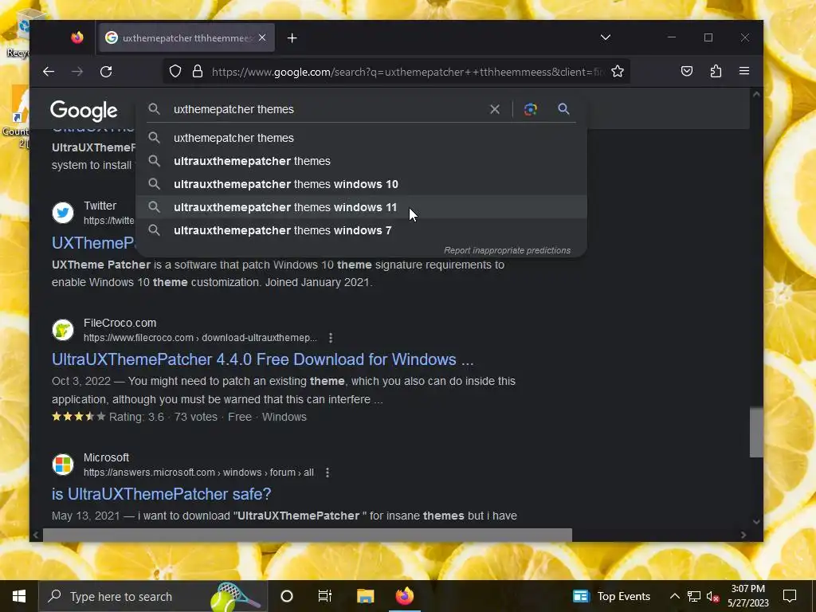The width and height of the screenshot is (816, 612).
Task: Open "is UltraUXThemePatcher safe?" result
Action: point(161,494)
